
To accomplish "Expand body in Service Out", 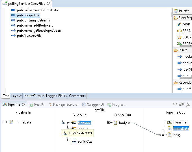I will pyautogui.click(x=109, y=123).
